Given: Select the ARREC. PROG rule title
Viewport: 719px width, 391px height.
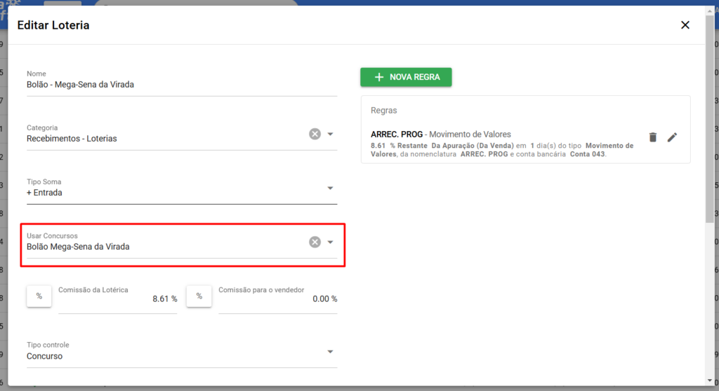Looking at the screenshot, I should click(x=397, y=135).
